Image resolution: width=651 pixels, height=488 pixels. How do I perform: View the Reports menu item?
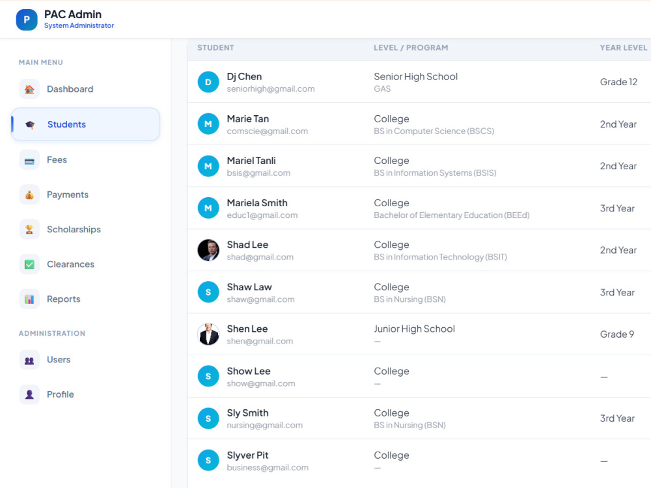tap(85, 299)
